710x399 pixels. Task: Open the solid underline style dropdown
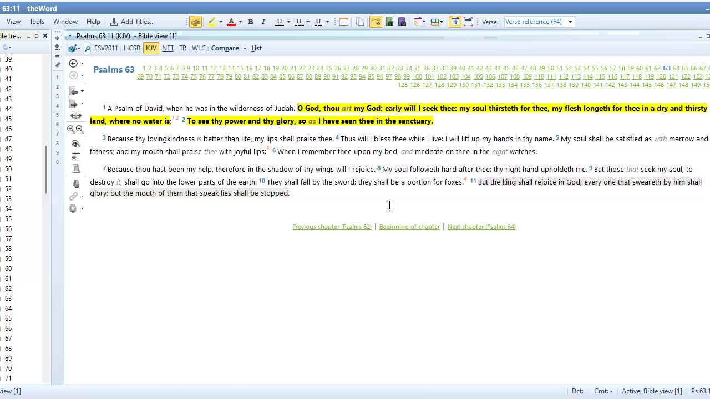click(x=288, y=22)
